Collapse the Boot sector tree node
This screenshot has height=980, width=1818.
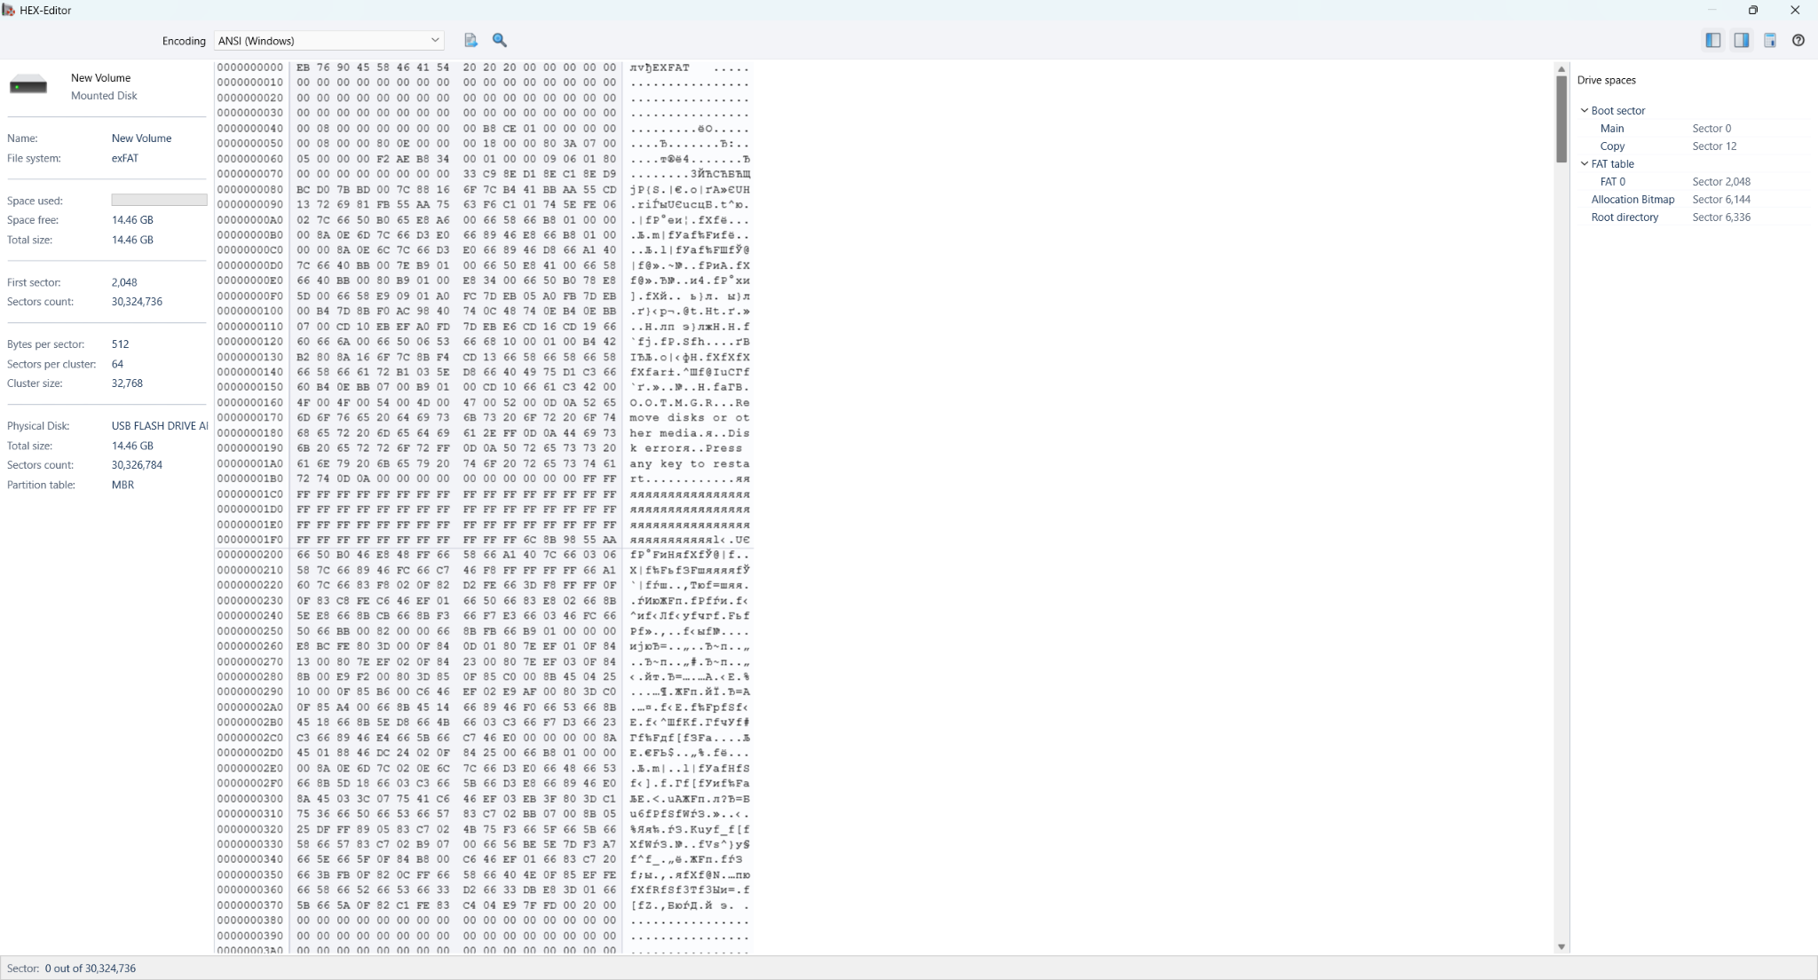click(1585, 111)
